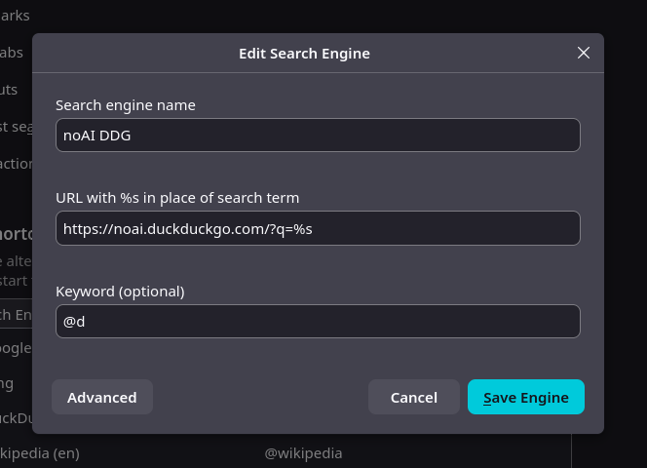Click the Search engine name field

pyautogui.click(x=318, y=136)
